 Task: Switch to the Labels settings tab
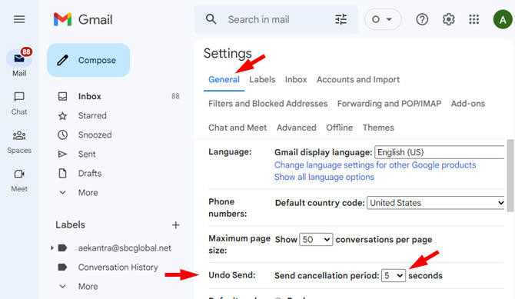(x=262, y=79)
